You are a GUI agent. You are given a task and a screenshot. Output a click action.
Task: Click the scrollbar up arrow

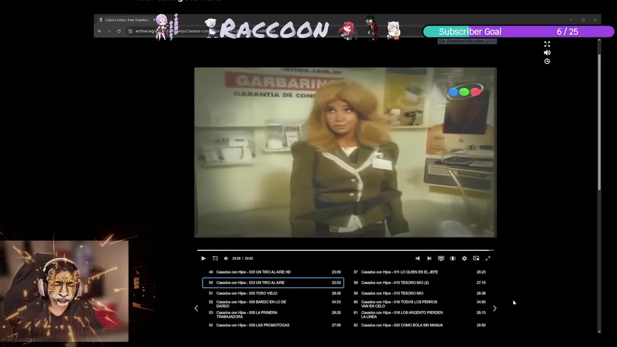599,40
